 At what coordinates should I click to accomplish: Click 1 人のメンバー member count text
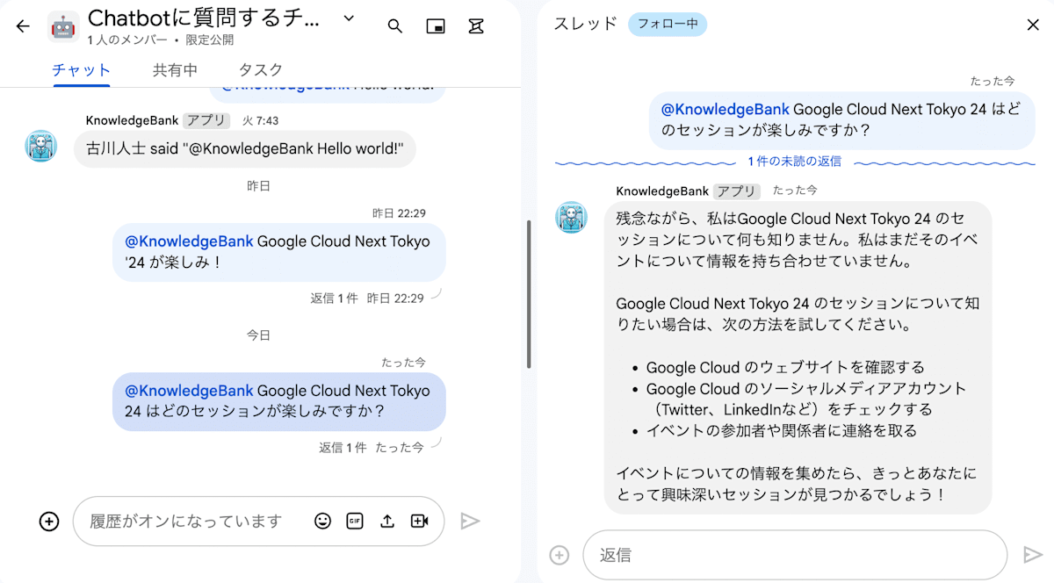pos(127,40)
